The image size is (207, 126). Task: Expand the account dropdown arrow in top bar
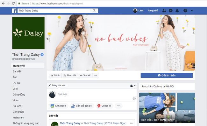point(192,10)
